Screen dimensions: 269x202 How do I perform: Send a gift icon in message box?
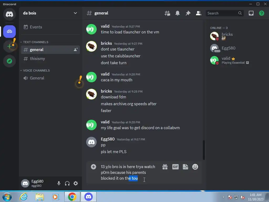(165, 166)
